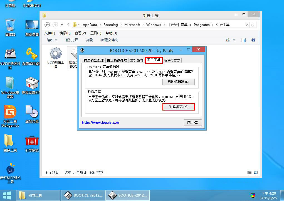Click 打开 in the Explorer toolbar

click(x=72, y=40)
